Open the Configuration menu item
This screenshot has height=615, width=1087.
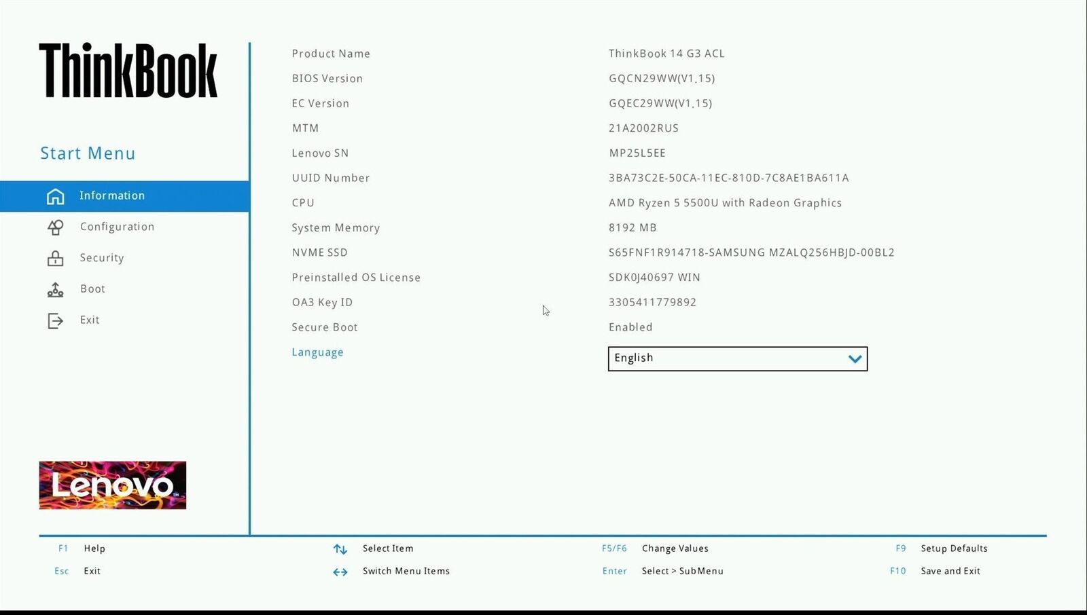(125, 227)
